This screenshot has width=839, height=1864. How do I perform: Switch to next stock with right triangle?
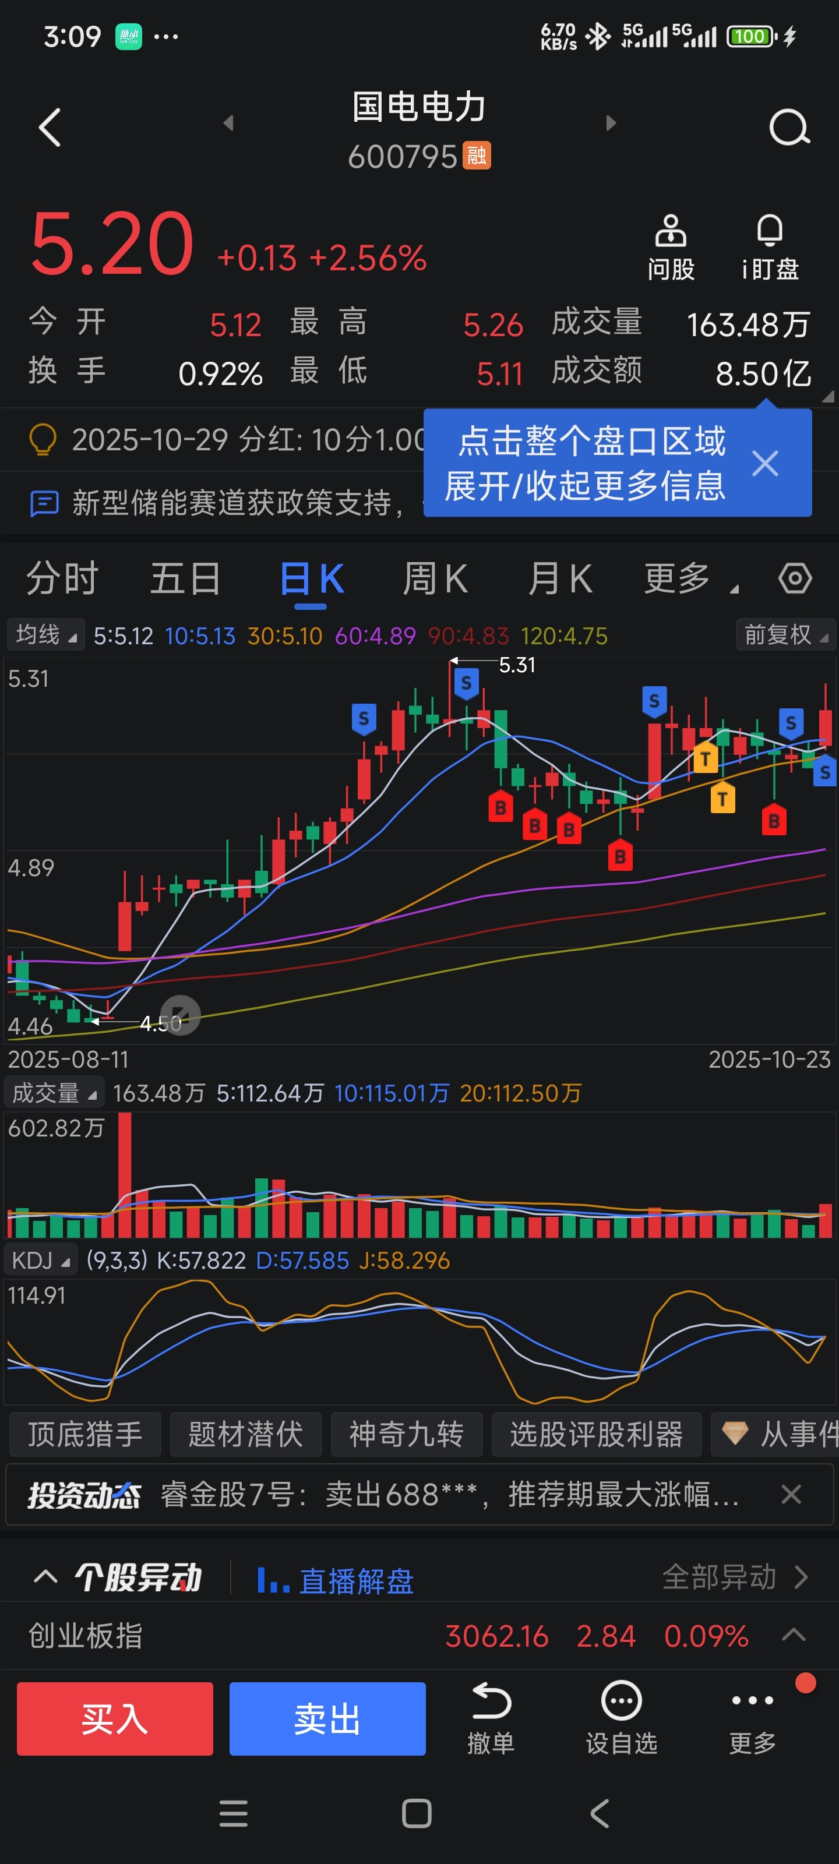610,123
